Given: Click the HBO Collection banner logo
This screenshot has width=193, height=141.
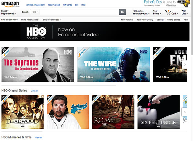Looking at the screenshot, I should [36, 32].
